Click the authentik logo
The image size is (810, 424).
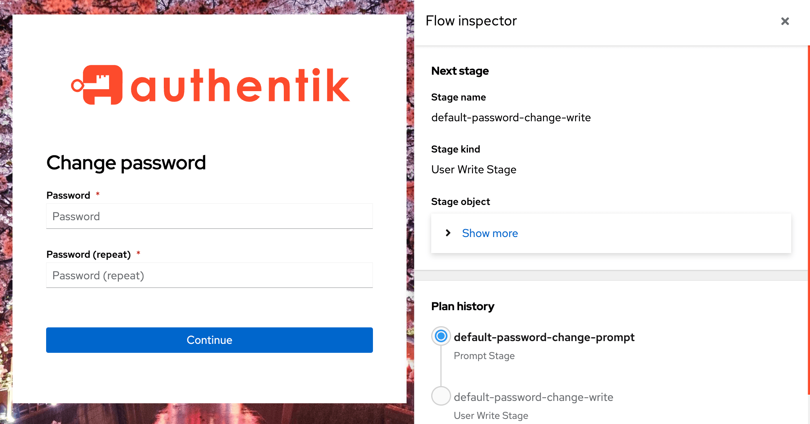[210, 85]
